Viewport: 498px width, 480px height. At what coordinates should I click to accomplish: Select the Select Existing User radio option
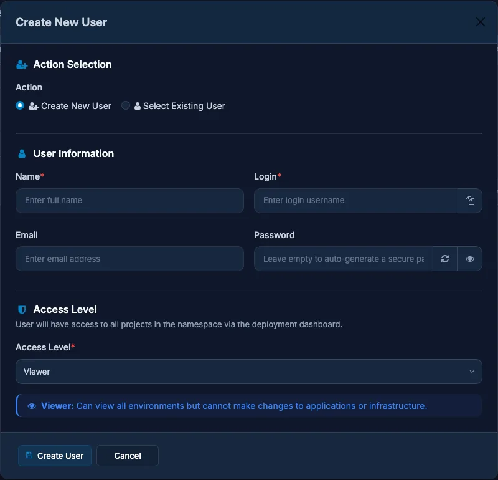[x=126, y=105]
